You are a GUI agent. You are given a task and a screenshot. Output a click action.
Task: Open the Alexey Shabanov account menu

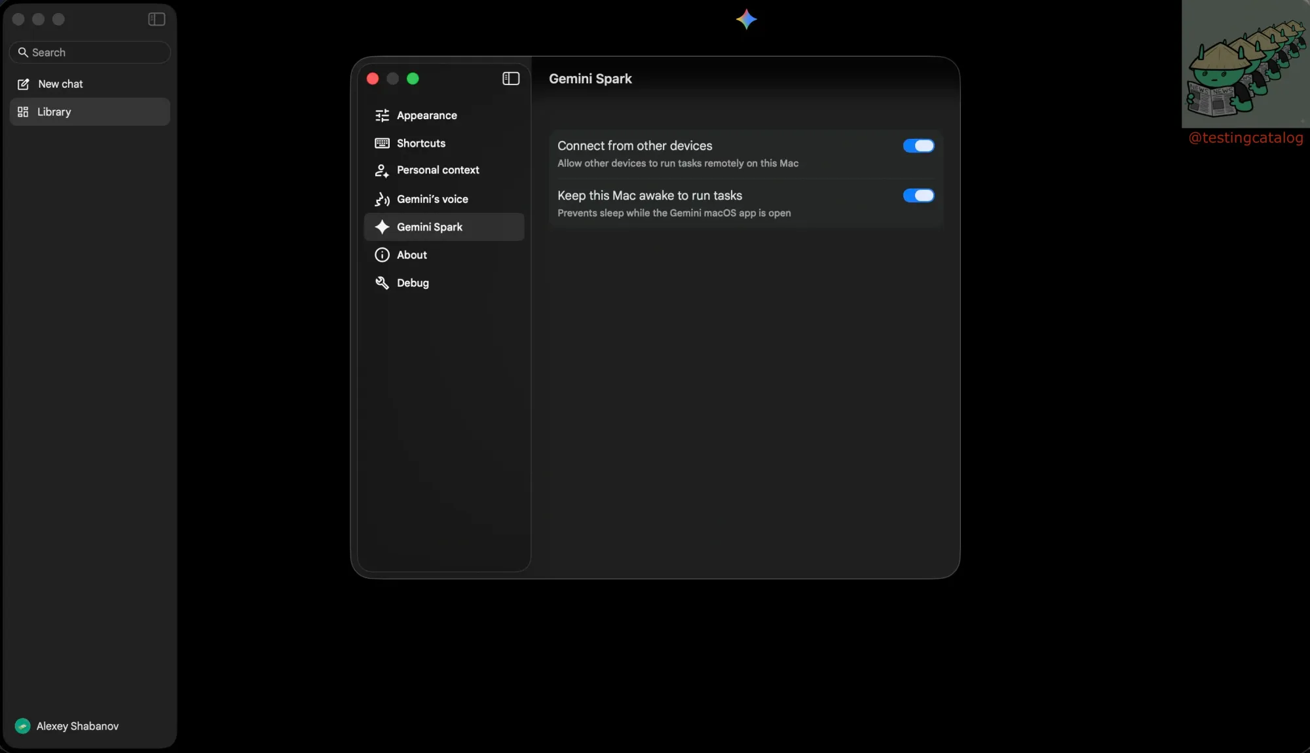click(x=67, y=725)
